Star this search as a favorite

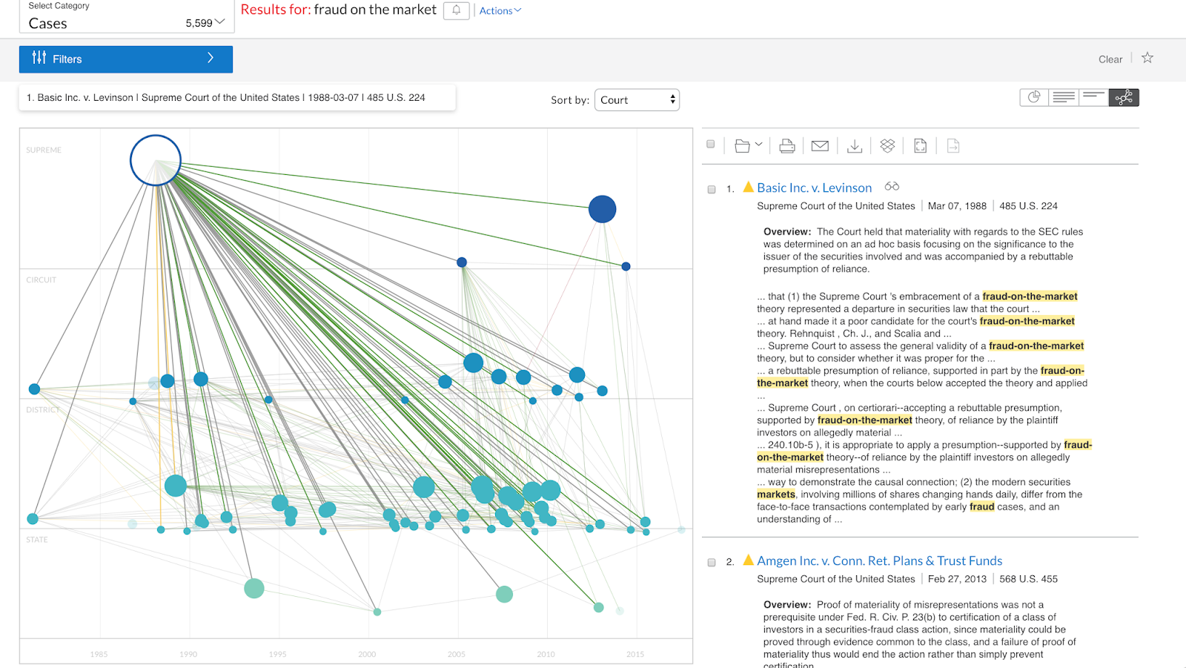click(1147, 57)
